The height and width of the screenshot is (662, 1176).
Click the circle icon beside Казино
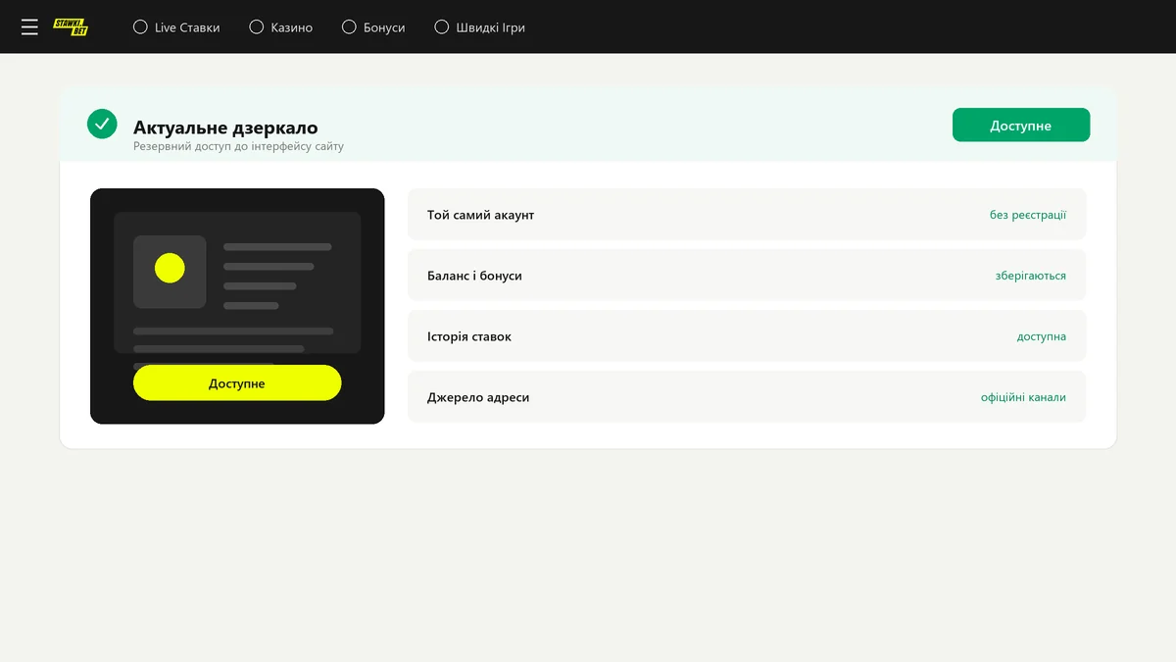[x=257, y=27]
